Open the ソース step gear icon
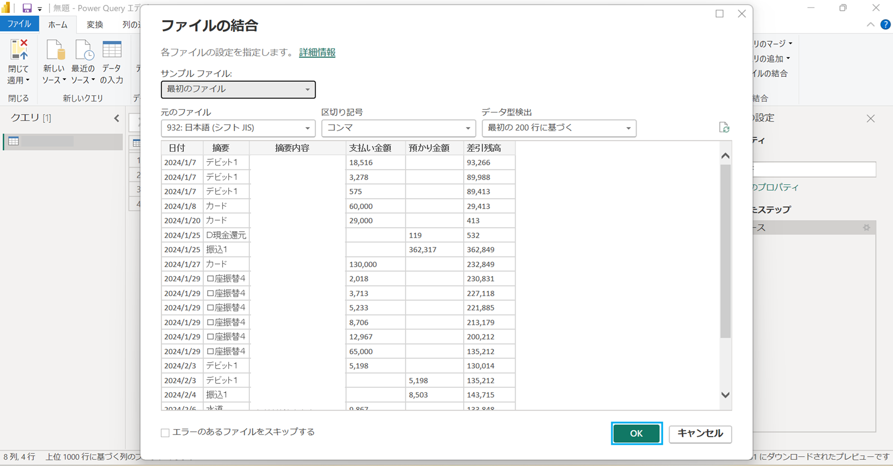Image resolution: width=893 pixels, height=466 pixels. coord(867,227)
